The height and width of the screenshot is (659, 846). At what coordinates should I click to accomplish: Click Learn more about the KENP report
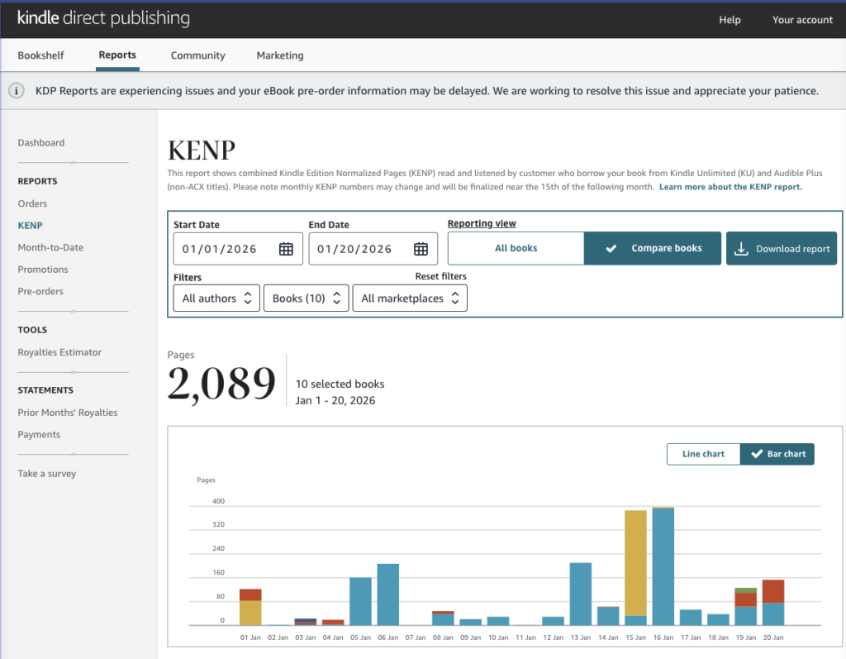pos(730,187)
